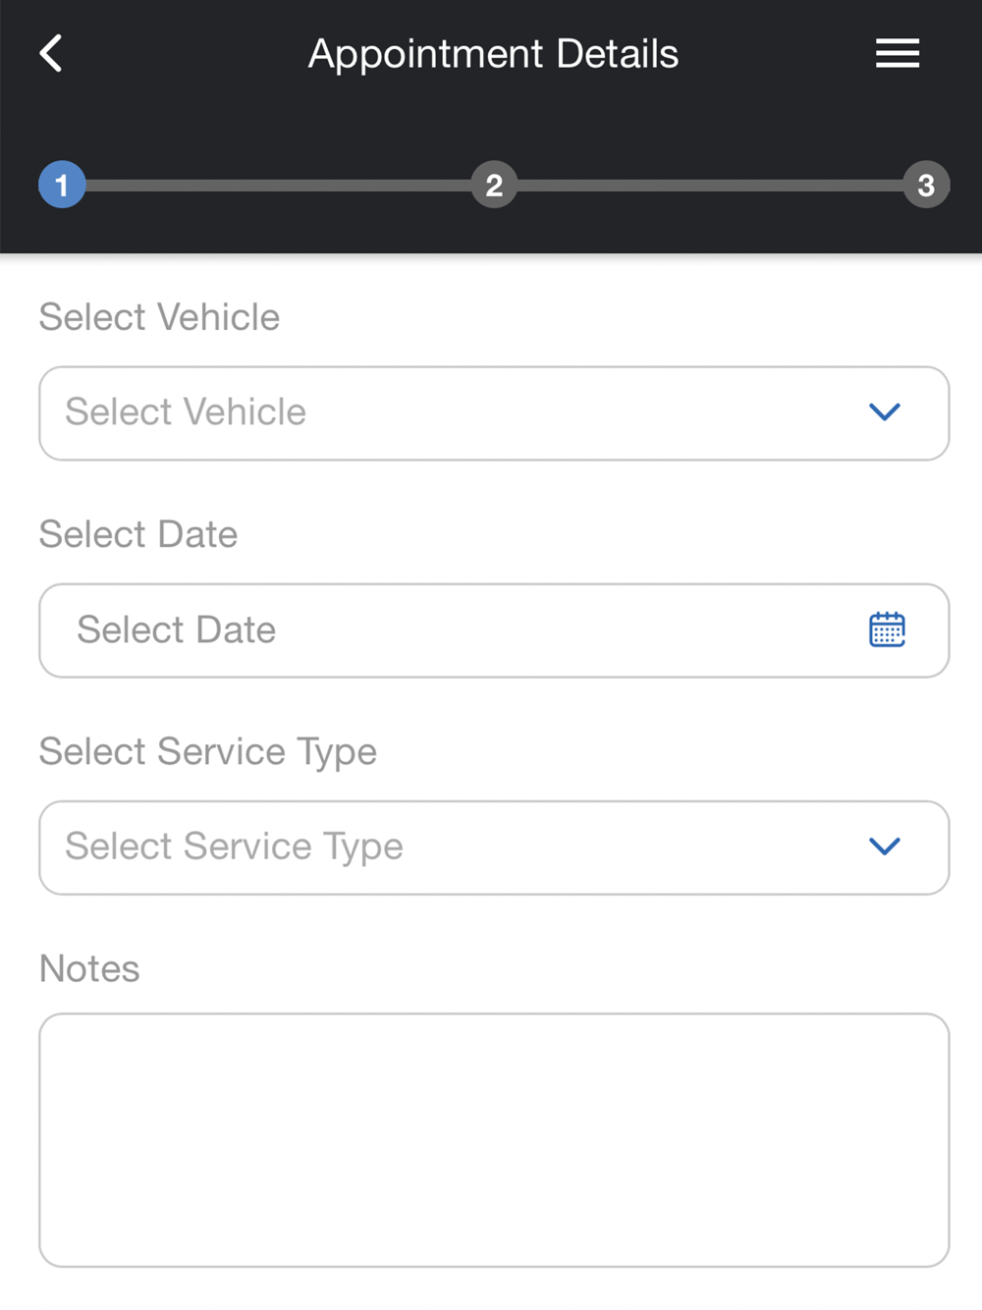Screen dimensions: 982x1310
Task: Click the Select Service Type label text
Action: [x=208, y=752]
